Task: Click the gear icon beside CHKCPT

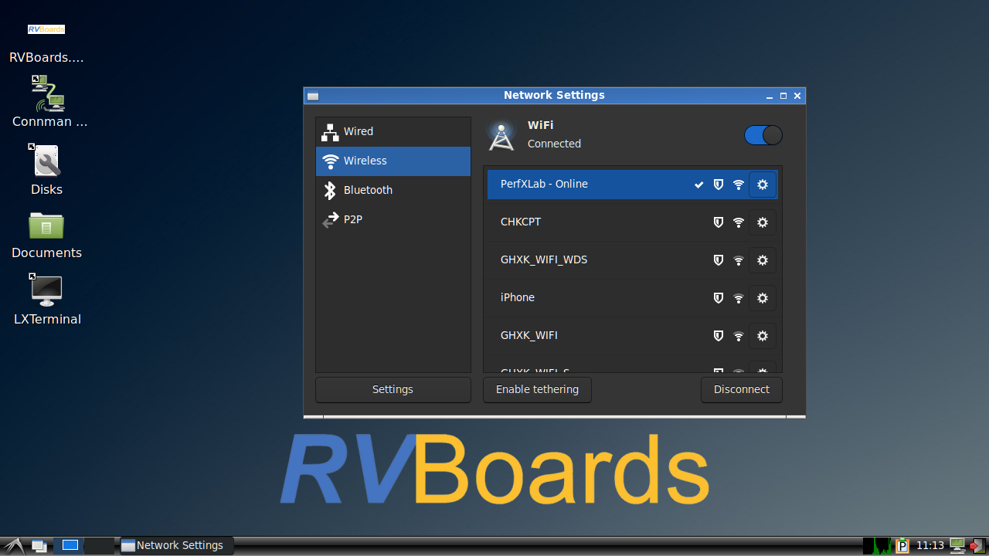Action: (x=762, y=222)
